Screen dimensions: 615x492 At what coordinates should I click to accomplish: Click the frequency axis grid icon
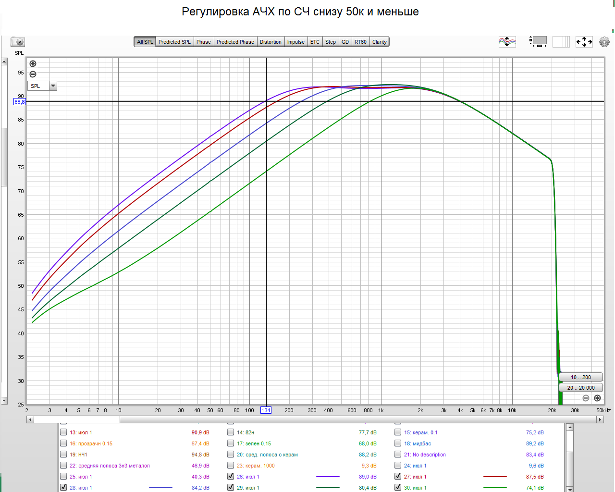[561, 42]
